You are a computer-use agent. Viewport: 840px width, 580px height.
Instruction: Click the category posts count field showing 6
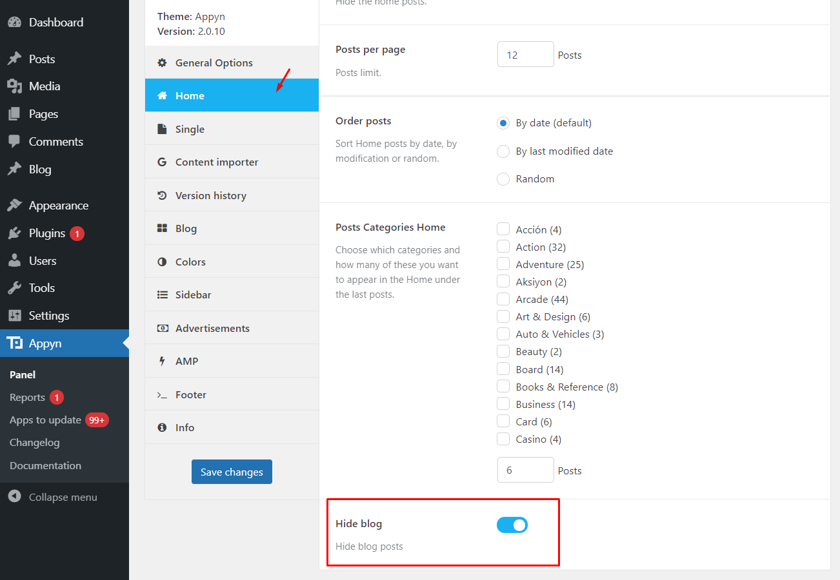pos(526,470)
